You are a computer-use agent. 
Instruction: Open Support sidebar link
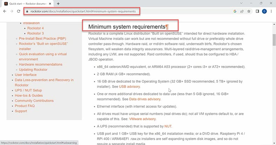click(21, 111)
